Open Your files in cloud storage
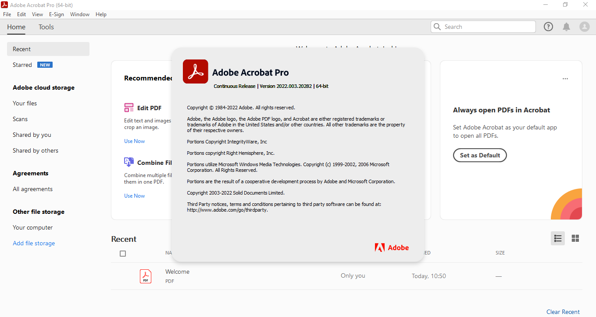The height and width of the screenshot is (317, 596). click(x=25, y=103)
